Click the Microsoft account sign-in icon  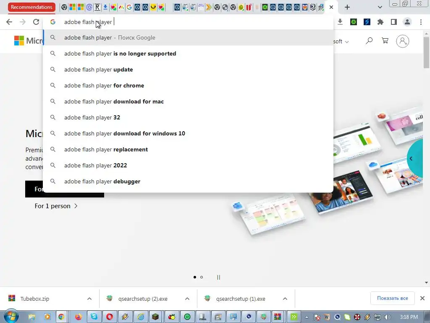(x=403, y=41)
